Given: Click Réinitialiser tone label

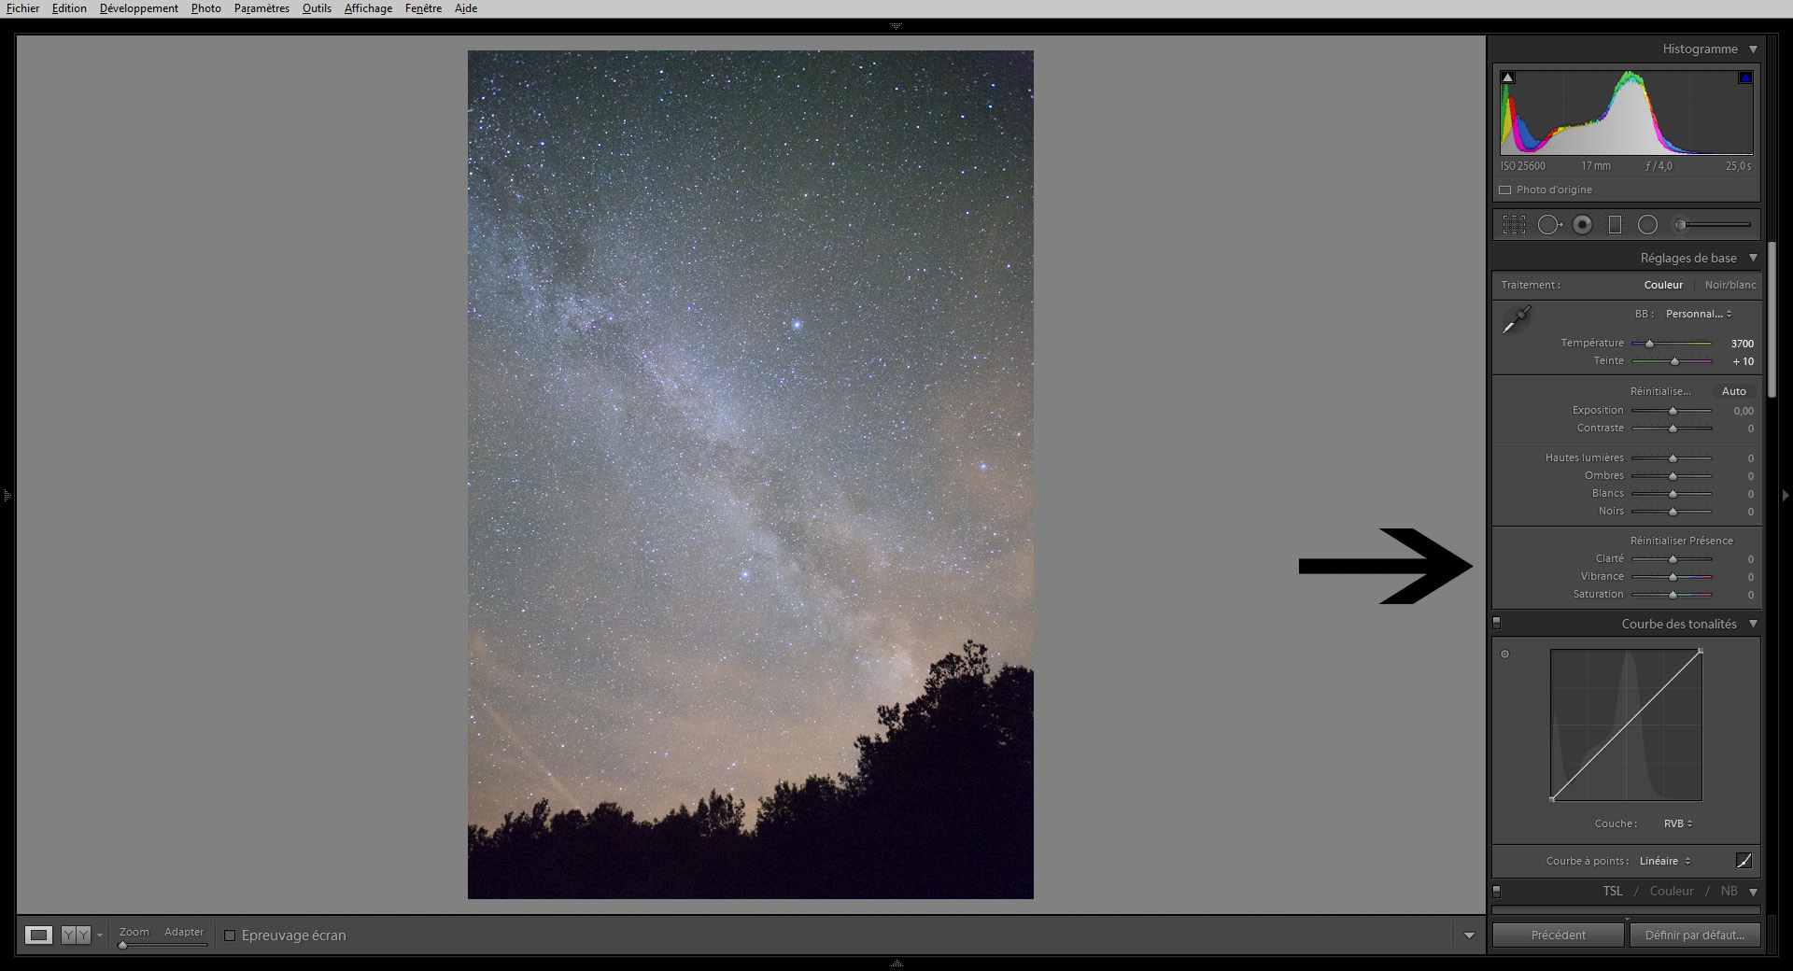Looking at the screenshot, I should pos(1660,391).
